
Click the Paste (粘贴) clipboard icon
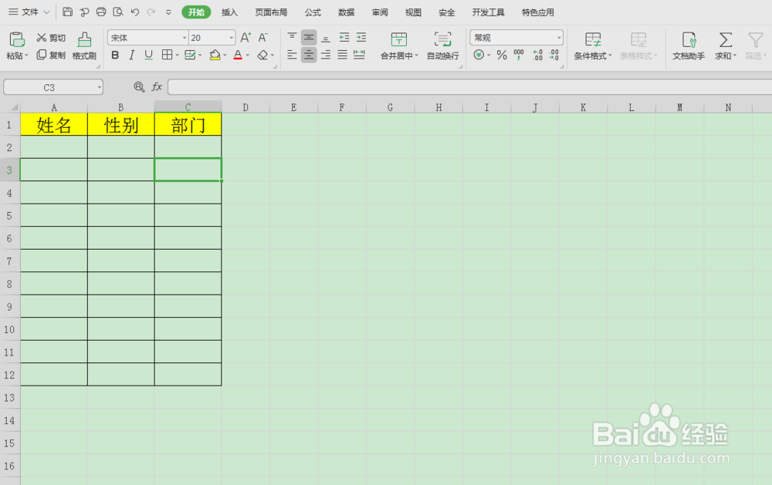click(x=17, y=39)
